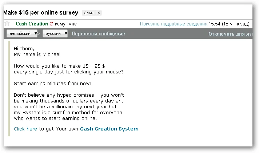Viewport: 259px width, 153px height.
Task: Click the arrow between language dropdowns
Action: tap(41, 34)
